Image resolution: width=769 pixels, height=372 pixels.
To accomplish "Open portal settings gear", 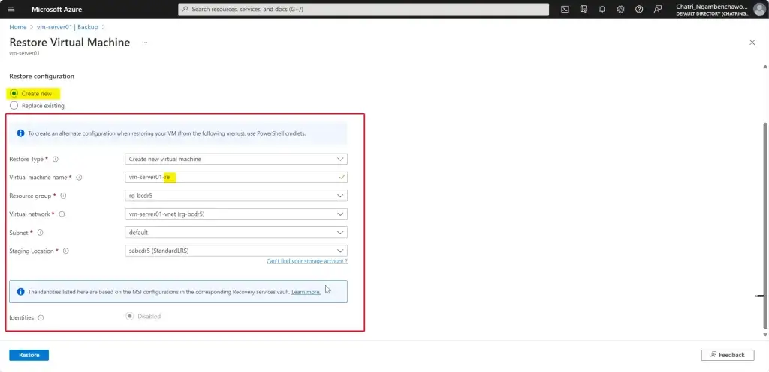I will pyautogui.click(x=621, y=9).
